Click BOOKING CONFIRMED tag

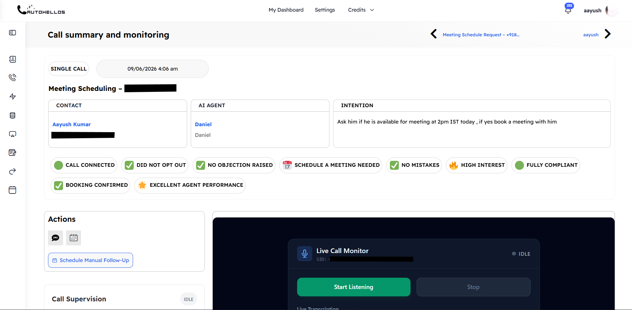(90, 185)
